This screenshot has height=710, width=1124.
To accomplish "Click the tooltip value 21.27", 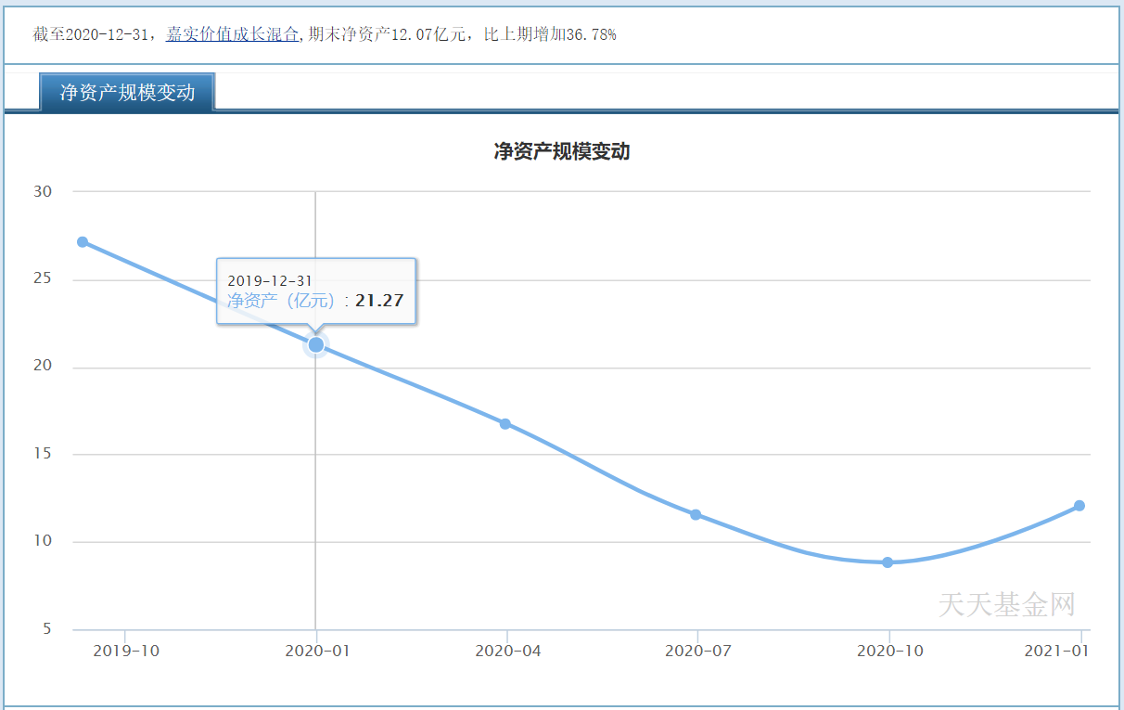I will coord(379,301).
